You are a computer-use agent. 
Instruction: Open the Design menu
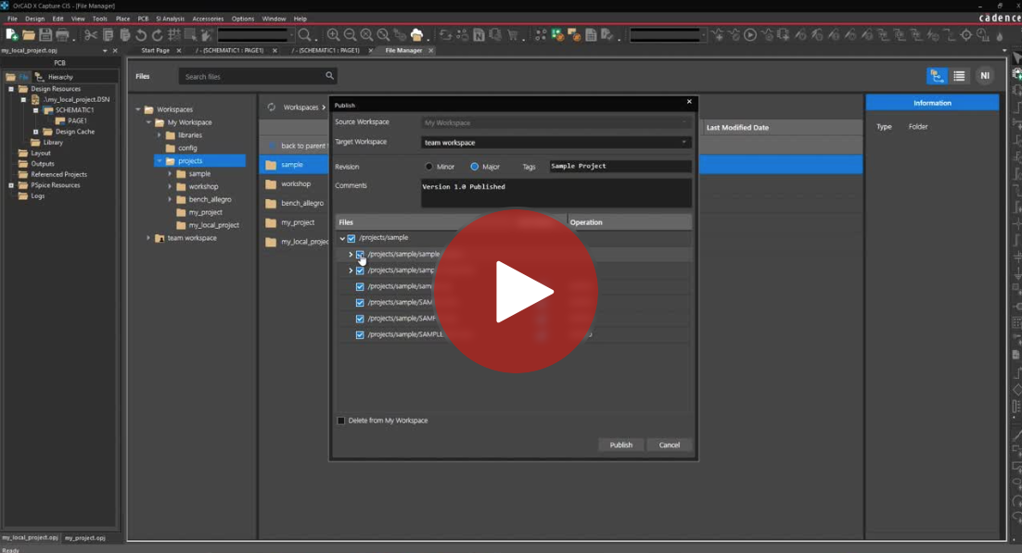click(34, 19)
